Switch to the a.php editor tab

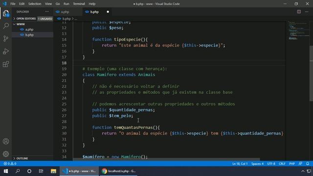68,12
